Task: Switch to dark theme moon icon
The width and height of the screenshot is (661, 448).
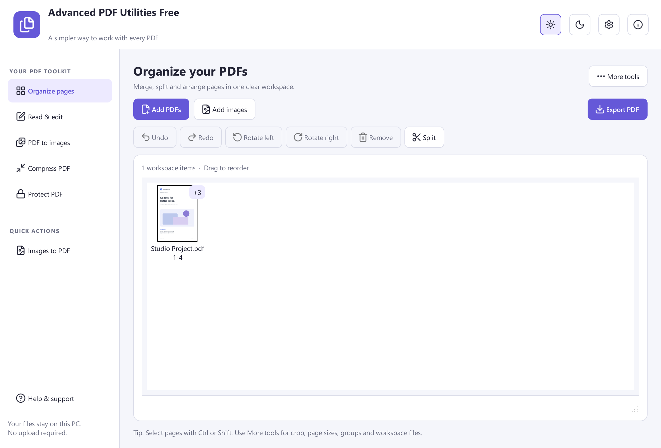Action: coord(579,25)
